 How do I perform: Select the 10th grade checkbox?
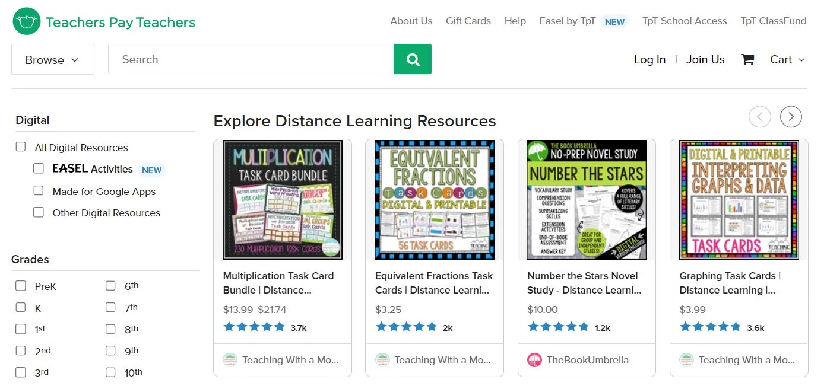(x=110, y=372)
